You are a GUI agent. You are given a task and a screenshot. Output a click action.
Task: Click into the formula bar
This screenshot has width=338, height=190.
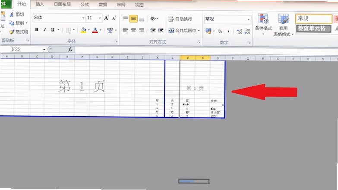coord(206,50)
